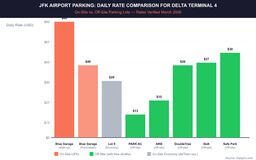Select the Bolt off-site bar
Image resolution: width=256 pixels, height=160 pixels.
206,100
